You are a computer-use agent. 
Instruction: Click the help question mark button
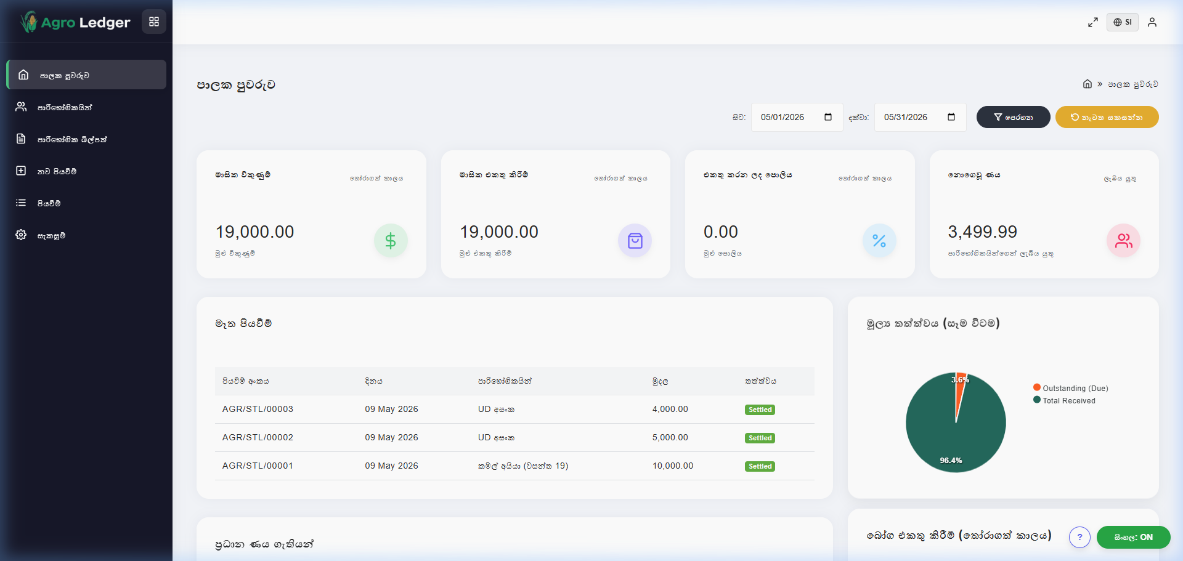coord(1079,537)
